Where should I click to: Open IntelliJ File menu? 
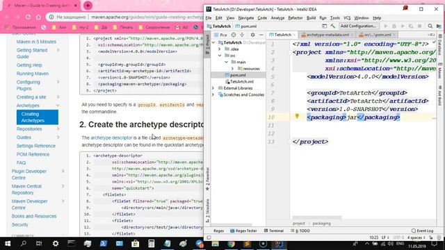click(x=209, y=18)
